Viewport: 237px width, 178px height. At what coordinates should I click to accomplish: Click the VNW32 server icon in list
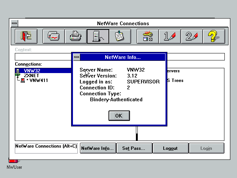(x=18, y=71)
